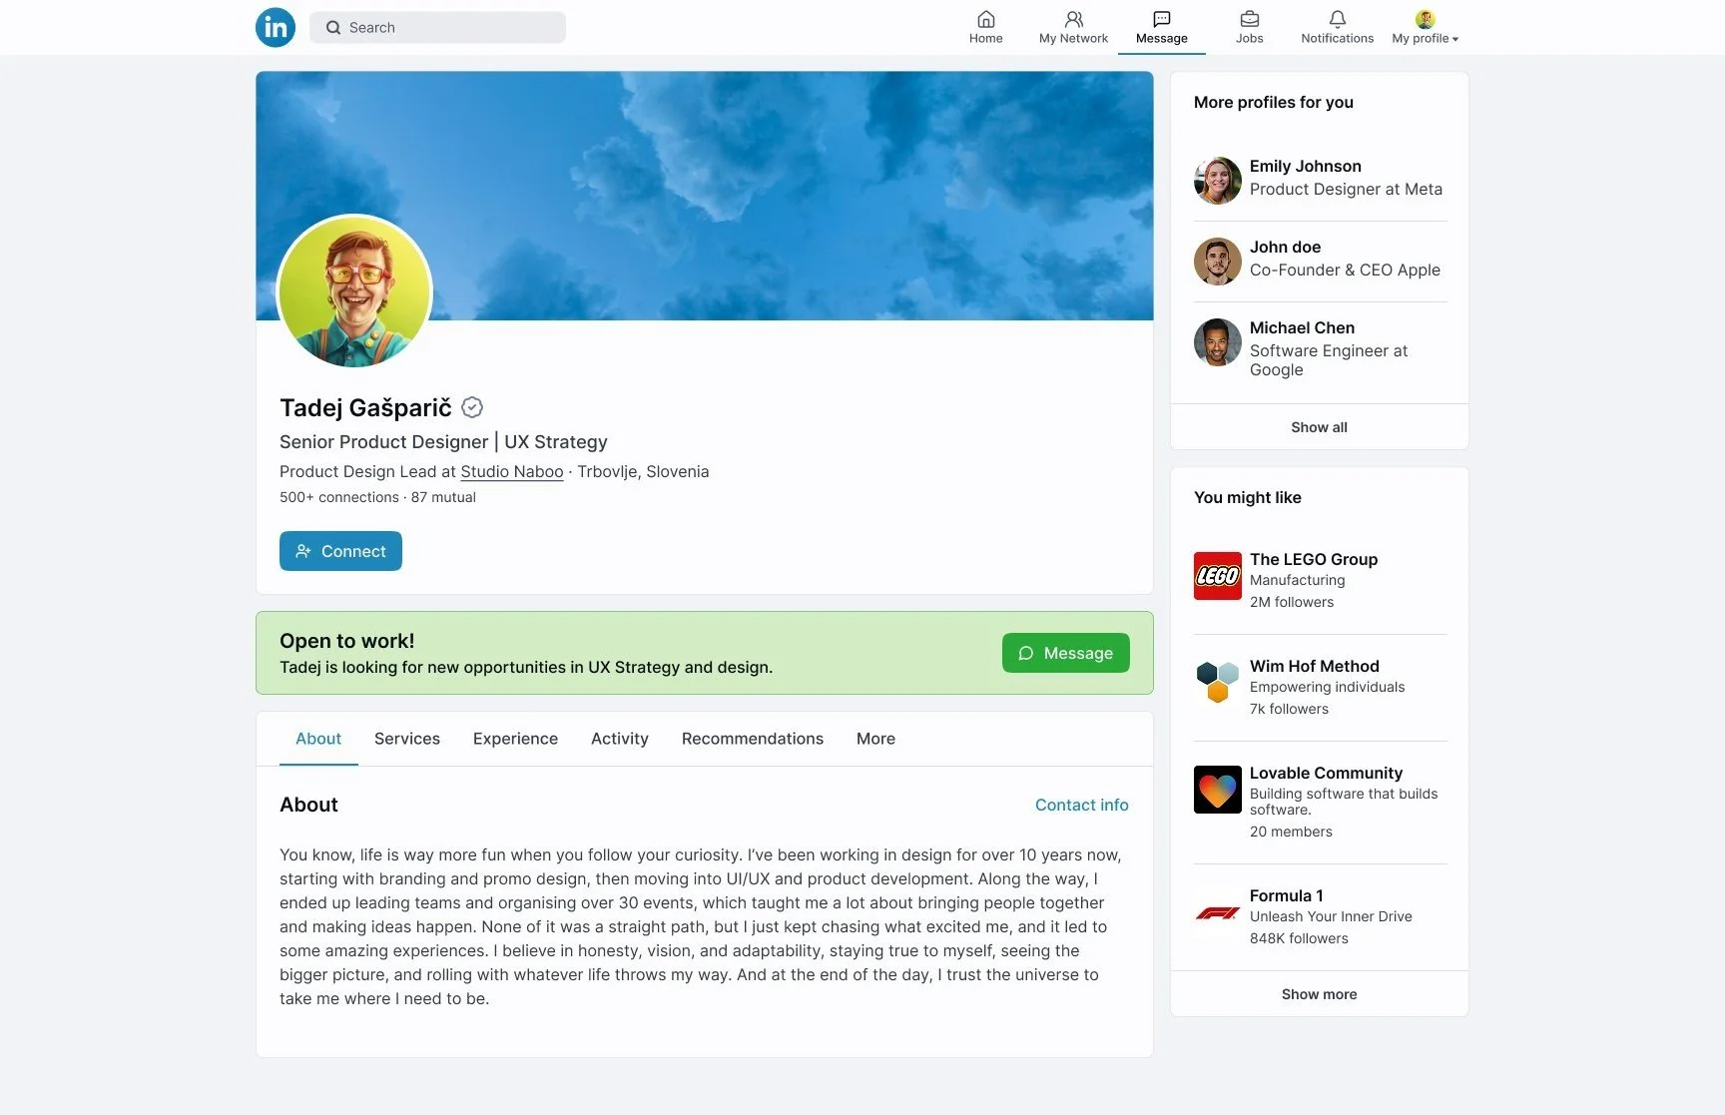Click the Connect button
Screen dimensions: 1725x1115
click(x=340, y=551)
